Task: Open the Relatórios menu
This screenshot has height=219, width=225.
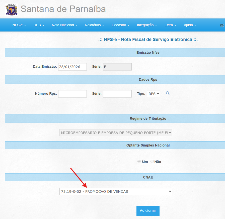Action: [x=94, y=25]
